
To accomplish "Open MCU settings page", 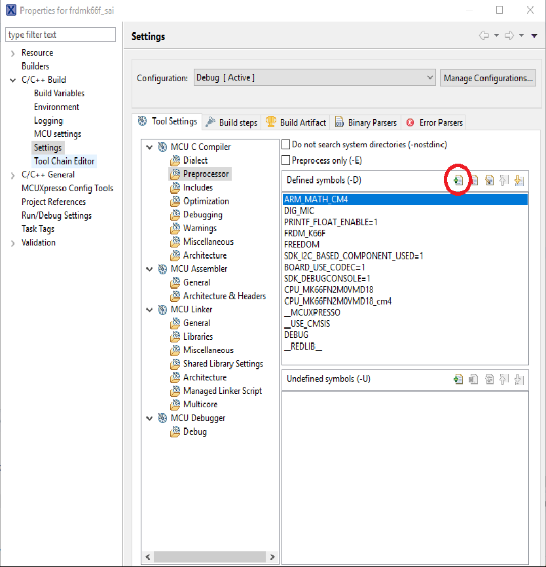I will (x=58, y=134).
